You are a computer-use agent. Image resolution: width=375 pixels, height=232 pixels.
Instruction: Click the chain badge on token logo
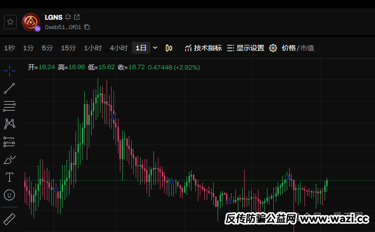coord(37,29)
